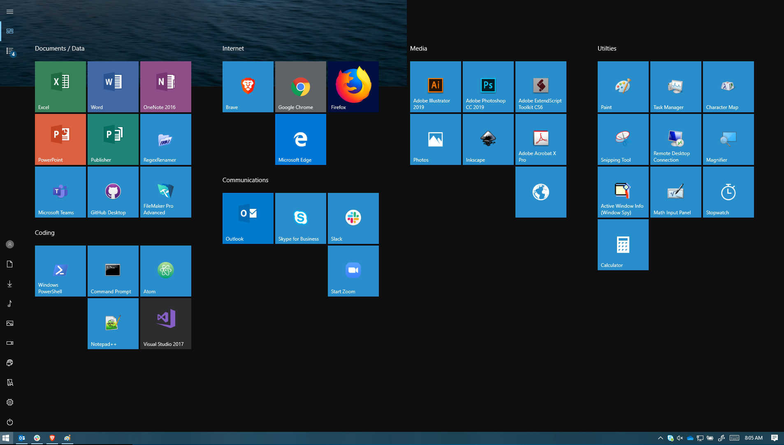Launch Notepad++ from the Coding group
This screenshot has width=784, height=445.
pos(113,323)
